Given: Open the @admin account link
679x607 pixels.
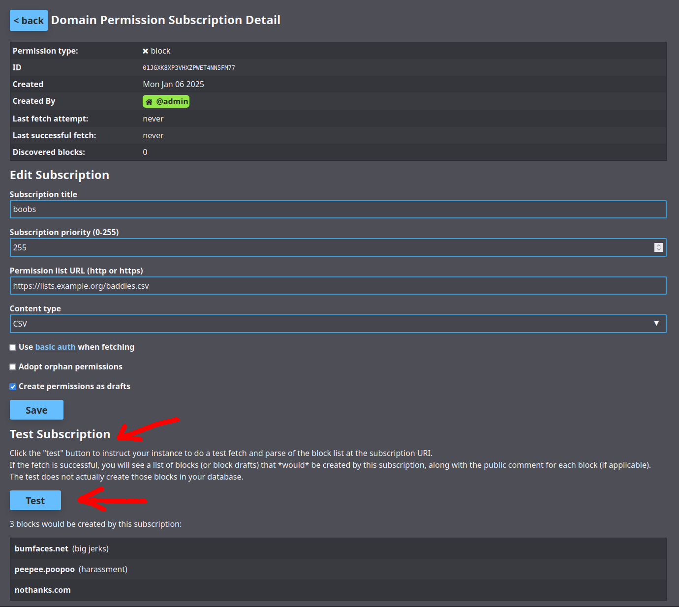Looking at the screenshot, I should pos(172,102).
